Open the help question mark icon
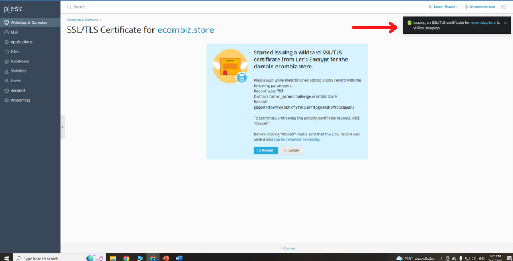 pyautogui.click(x=504, y=7)
